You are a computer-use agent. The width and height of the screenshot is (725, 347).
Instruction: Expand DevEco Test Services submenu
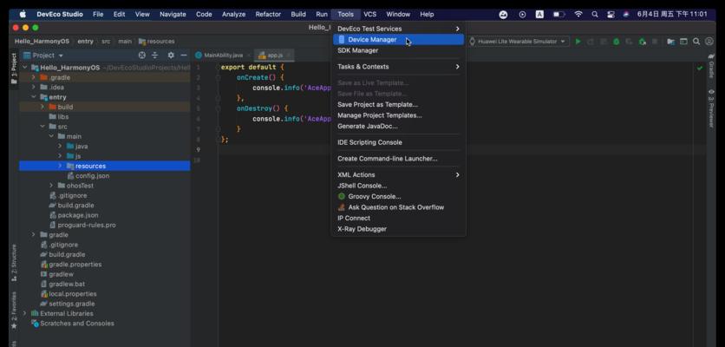click(x=398, y=29)
